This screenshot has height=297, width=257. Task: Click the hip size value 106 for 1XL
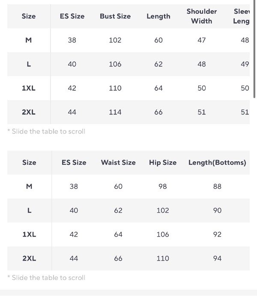click(163, 235)
